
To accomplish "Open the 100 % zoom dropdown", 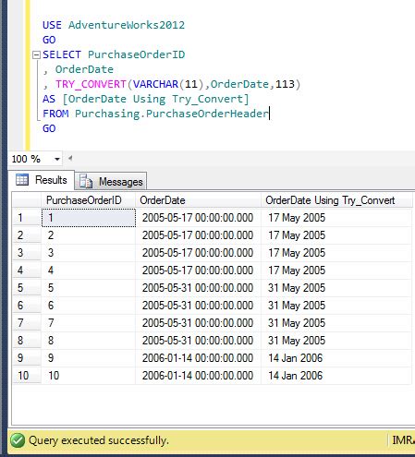I will (57, 159).
